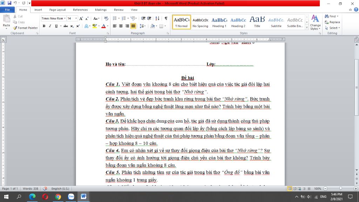Switch to the Insert tab

point(38,10)
